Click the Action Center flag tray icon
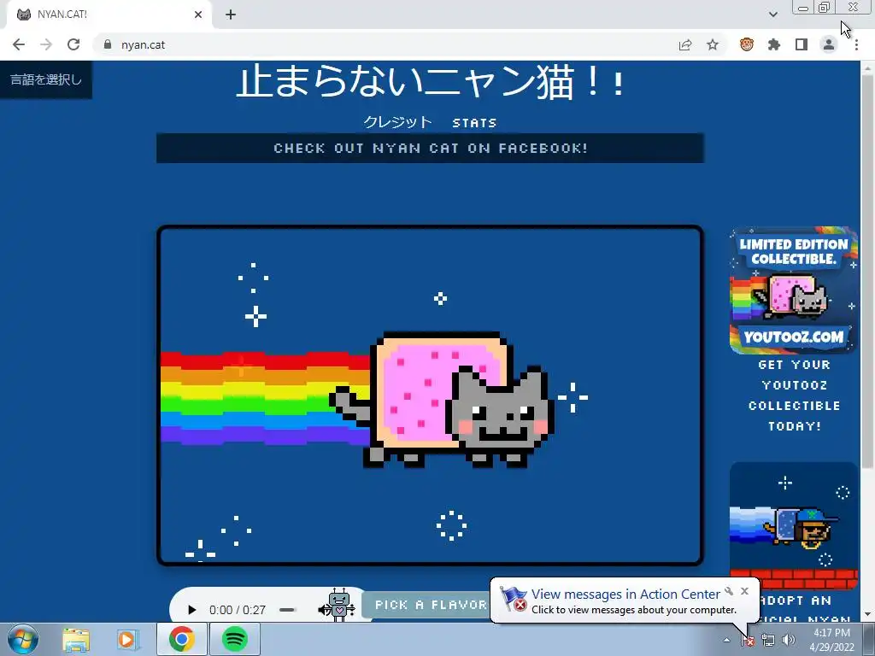The width and height of the screenshot is (875, 656). (x=748, y=641)
